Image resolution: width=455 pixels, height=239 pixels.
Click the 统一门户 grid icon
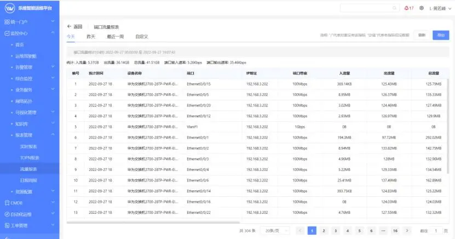(x=7, y=22)
